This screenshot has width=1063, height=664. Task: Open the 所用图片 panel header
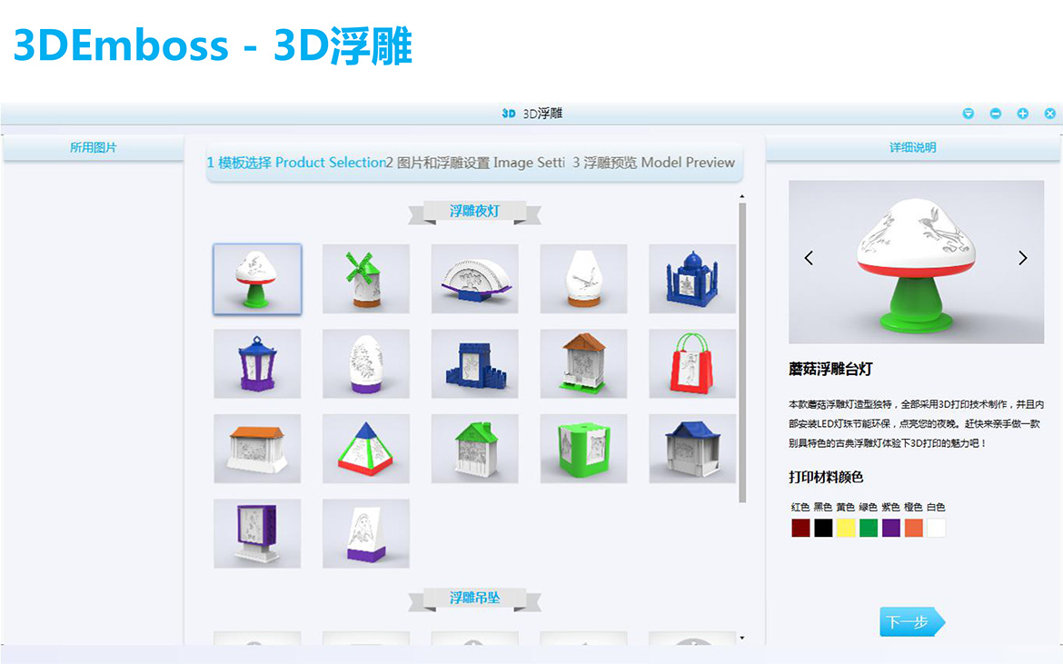[93, 148]
